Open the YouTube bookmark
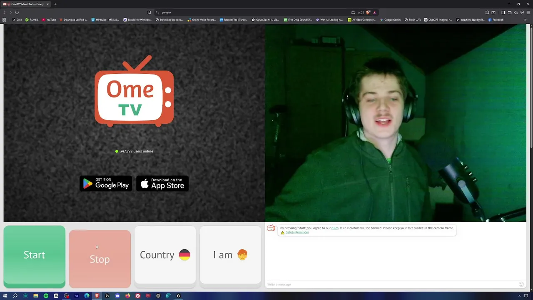 (49, 20)
